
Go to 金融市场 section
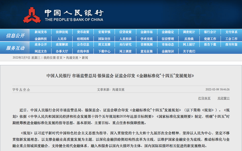146,32
